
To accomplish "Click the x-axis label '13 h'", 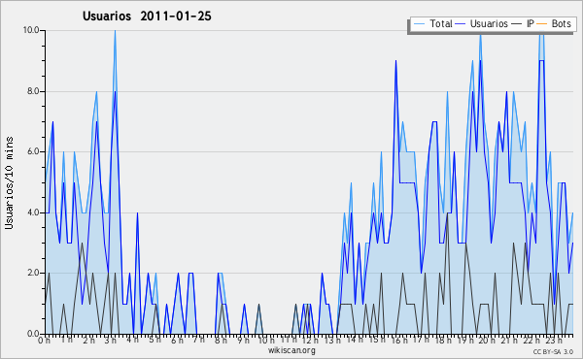I will point(332,340).
